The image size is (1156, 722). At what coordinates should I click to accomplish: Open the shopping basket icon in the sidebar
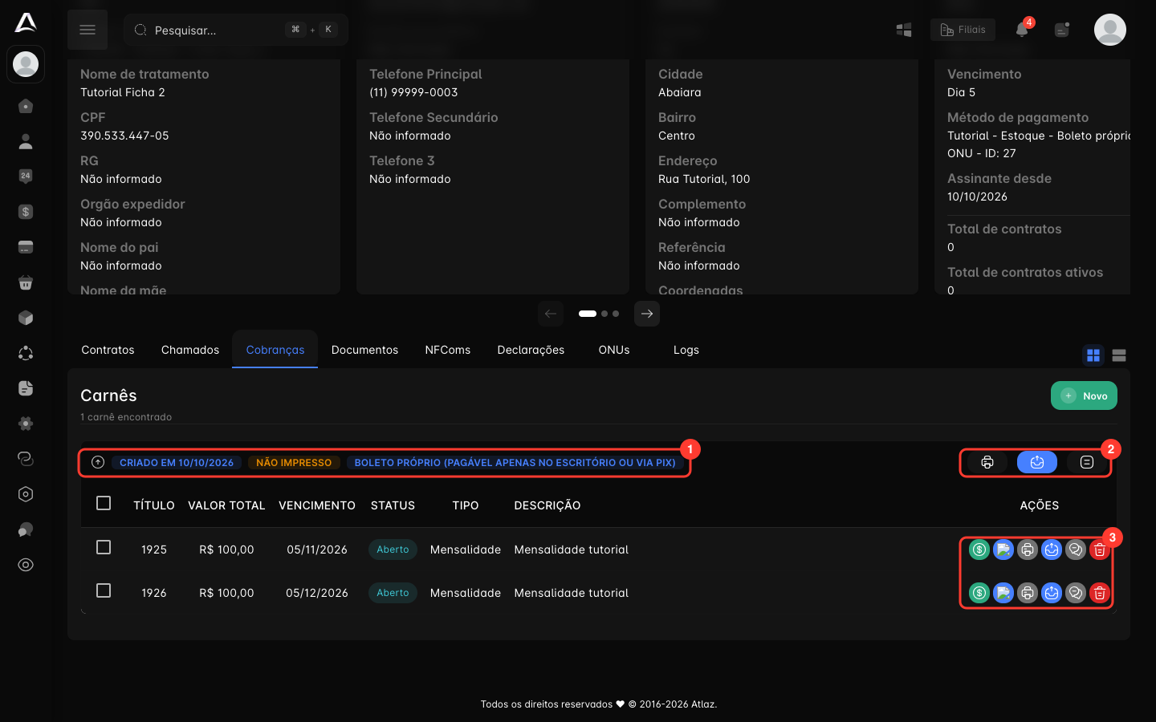click(26, 282)
